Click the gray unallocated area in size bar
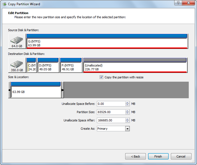 pos(126,90)
